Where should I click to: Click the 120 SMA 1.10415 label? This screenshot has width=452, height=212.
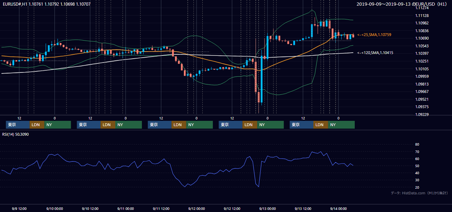click(x=375, y=53)
